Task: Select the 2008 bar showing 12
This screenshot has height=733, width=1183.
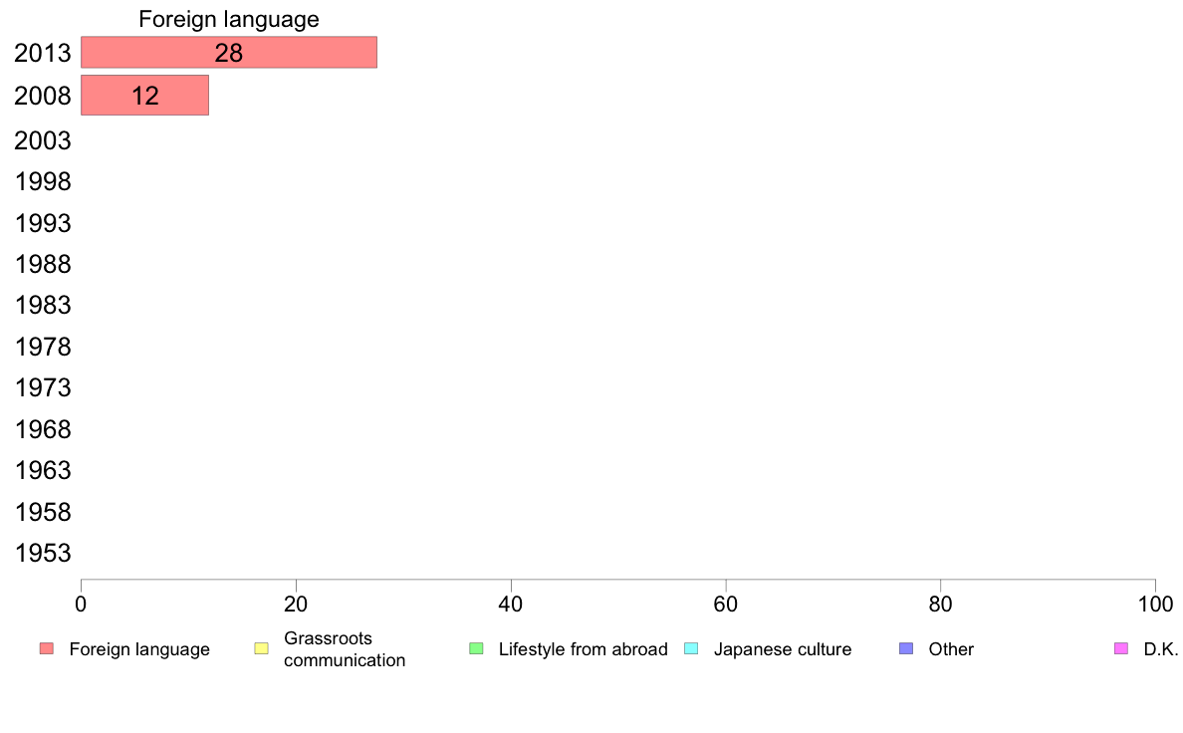Action: pos(144,96)
